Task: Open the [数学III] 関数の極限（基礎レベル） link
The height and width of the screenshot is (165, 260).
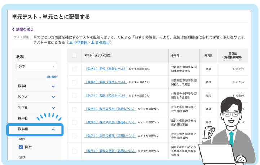Action: coord(110,151)
